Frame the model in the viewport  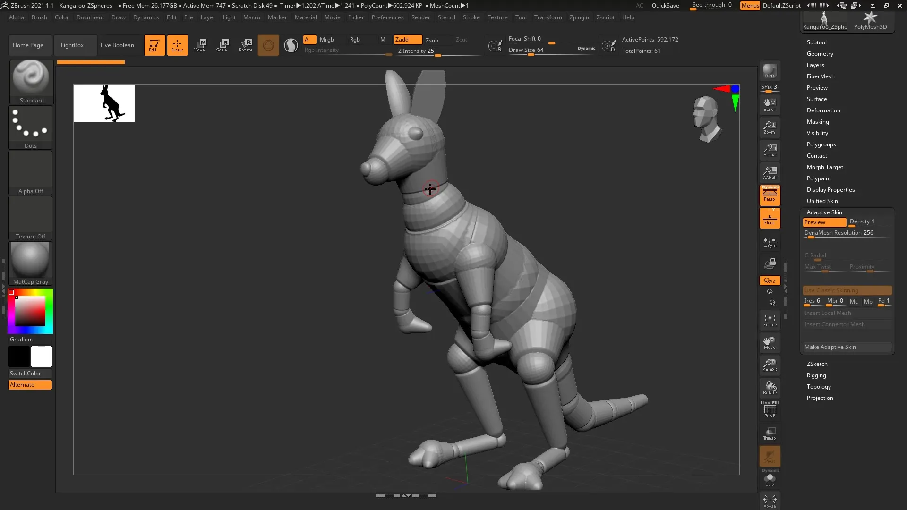click(770, 321)
